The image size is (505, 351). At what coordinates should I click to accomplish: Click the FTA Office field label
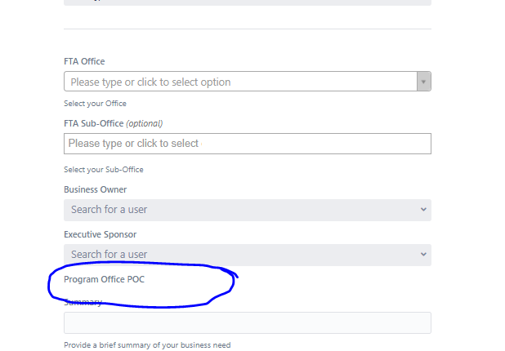84,61
